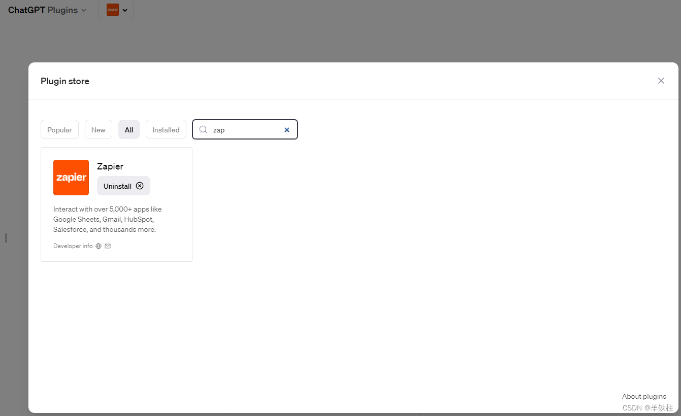Expand the ChatGPT Plugins model dropdown
This screenshot has width=681, height=416.
(47, 10)
